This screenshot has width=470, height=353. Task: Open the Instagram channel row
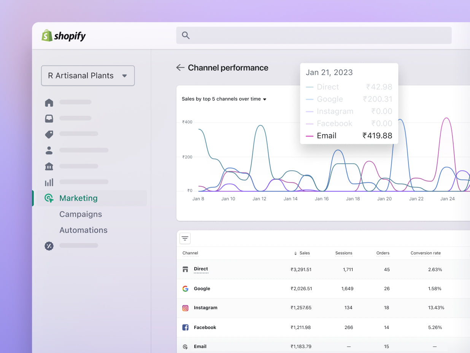coord(205,308)
